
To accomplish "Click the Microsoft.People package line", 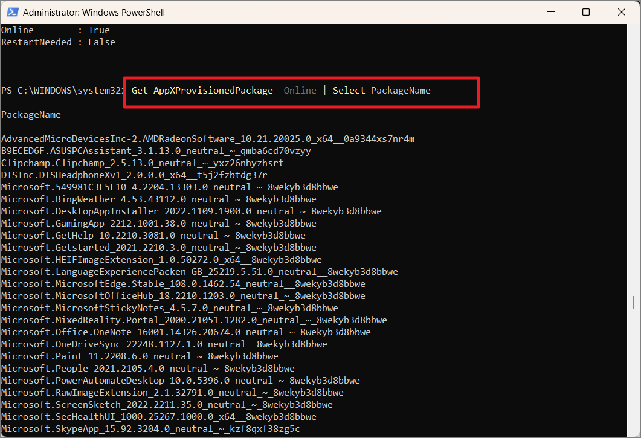I will pos(148,369).
